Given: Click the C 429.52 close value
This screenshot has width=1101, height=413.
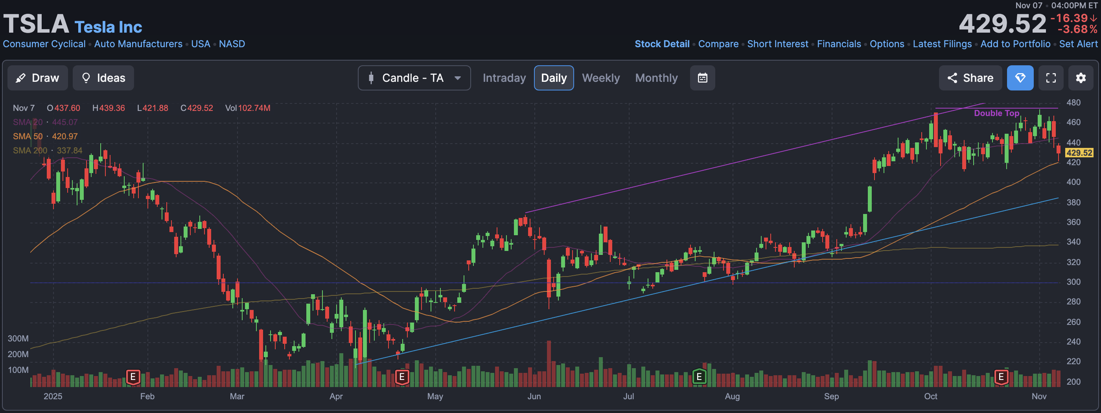Looking at the screenshot, I should [x=197, y=108].
